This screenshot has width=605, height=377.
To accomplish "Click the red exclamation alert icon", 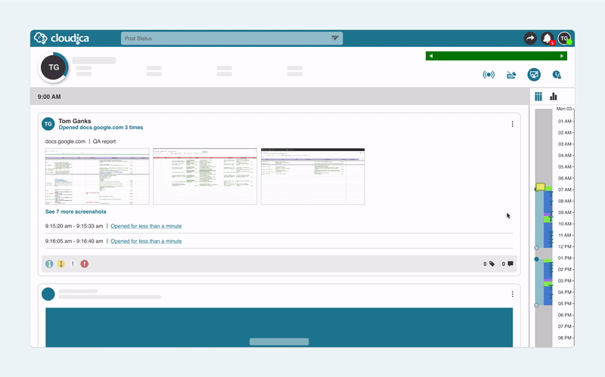I will [85, 264].
